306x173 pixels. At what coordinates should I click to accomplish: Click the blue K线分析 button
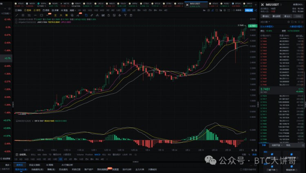pos(249,10)
